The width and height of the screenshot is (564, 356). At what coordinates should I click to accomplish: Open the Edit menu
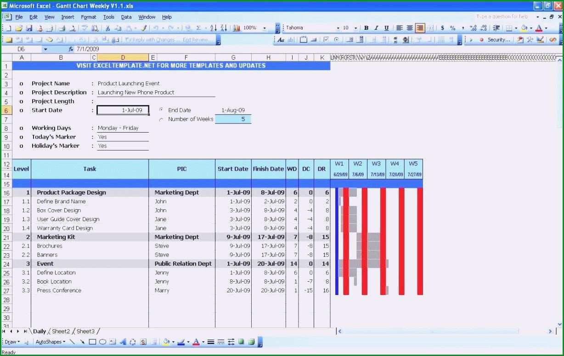[x=34, y=17]
